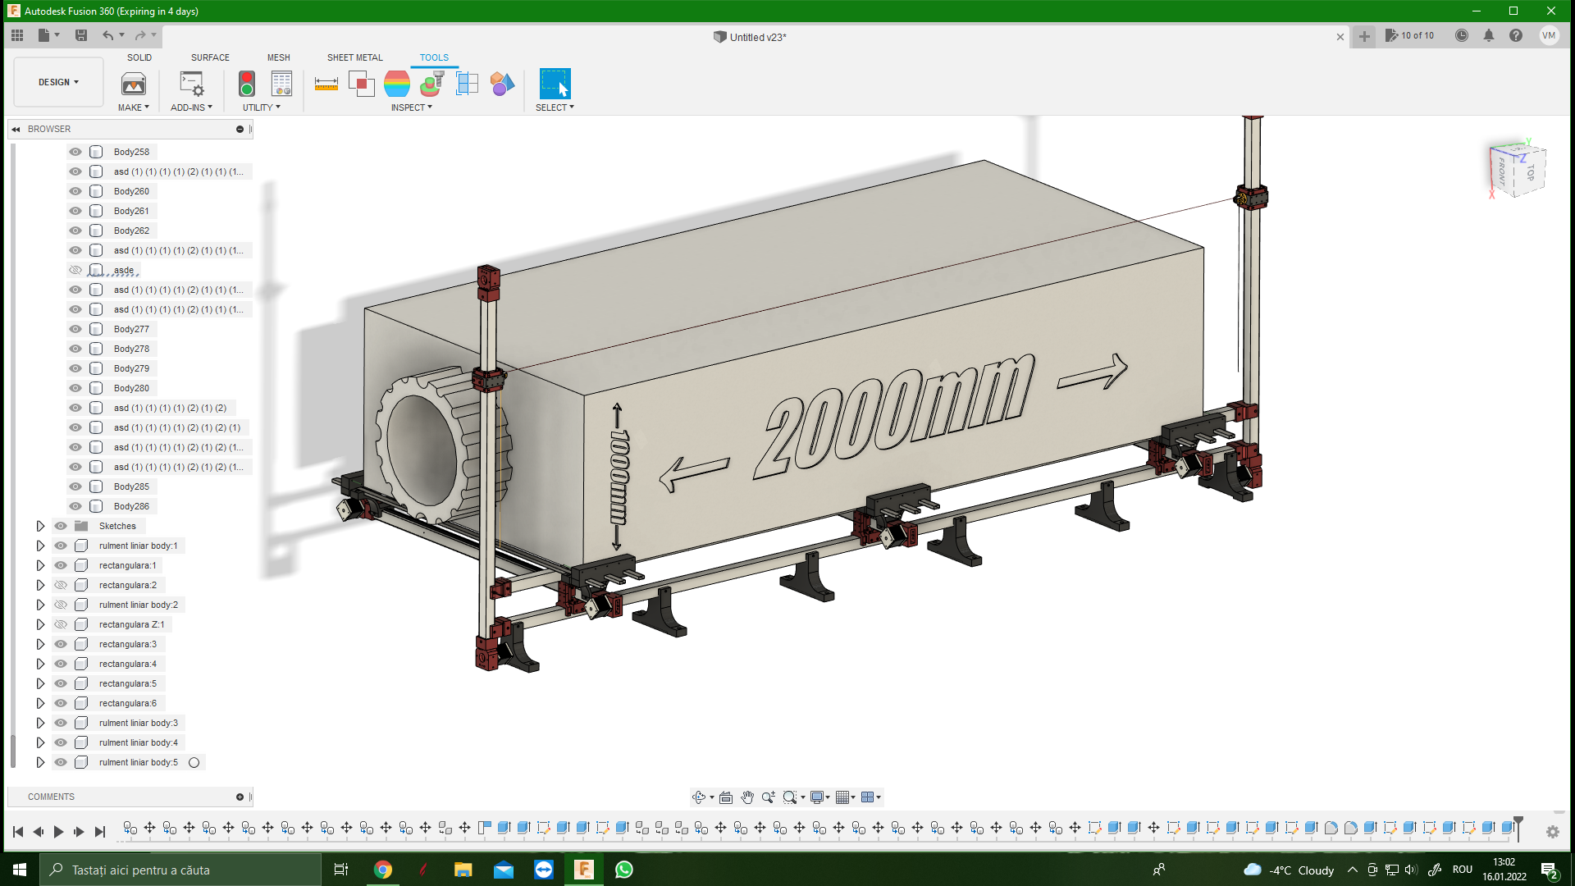
Task: Expand rulment liniar body:1 component
Action: click(40, 546)
